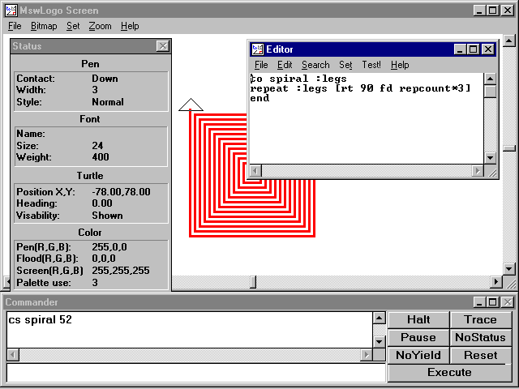Maximize the Editor window

(474, 49)
